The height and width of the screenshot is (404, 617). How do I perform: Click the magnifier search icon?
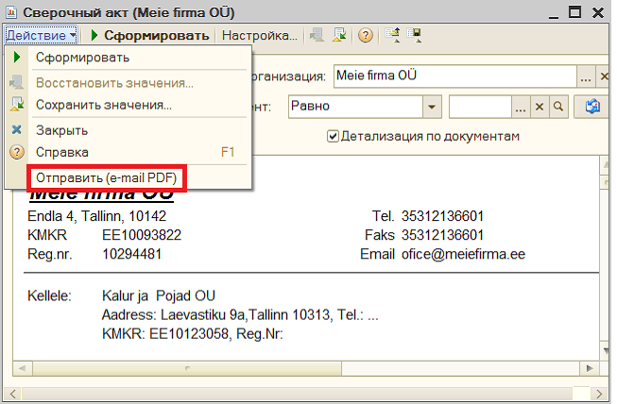[x=558, y=107]
